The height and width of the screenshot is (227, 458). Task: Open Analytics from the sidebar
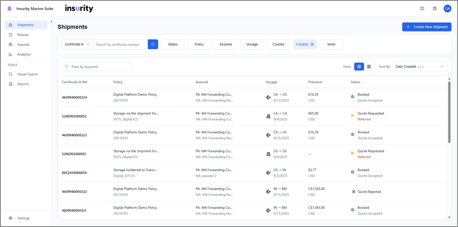(24, 54)
